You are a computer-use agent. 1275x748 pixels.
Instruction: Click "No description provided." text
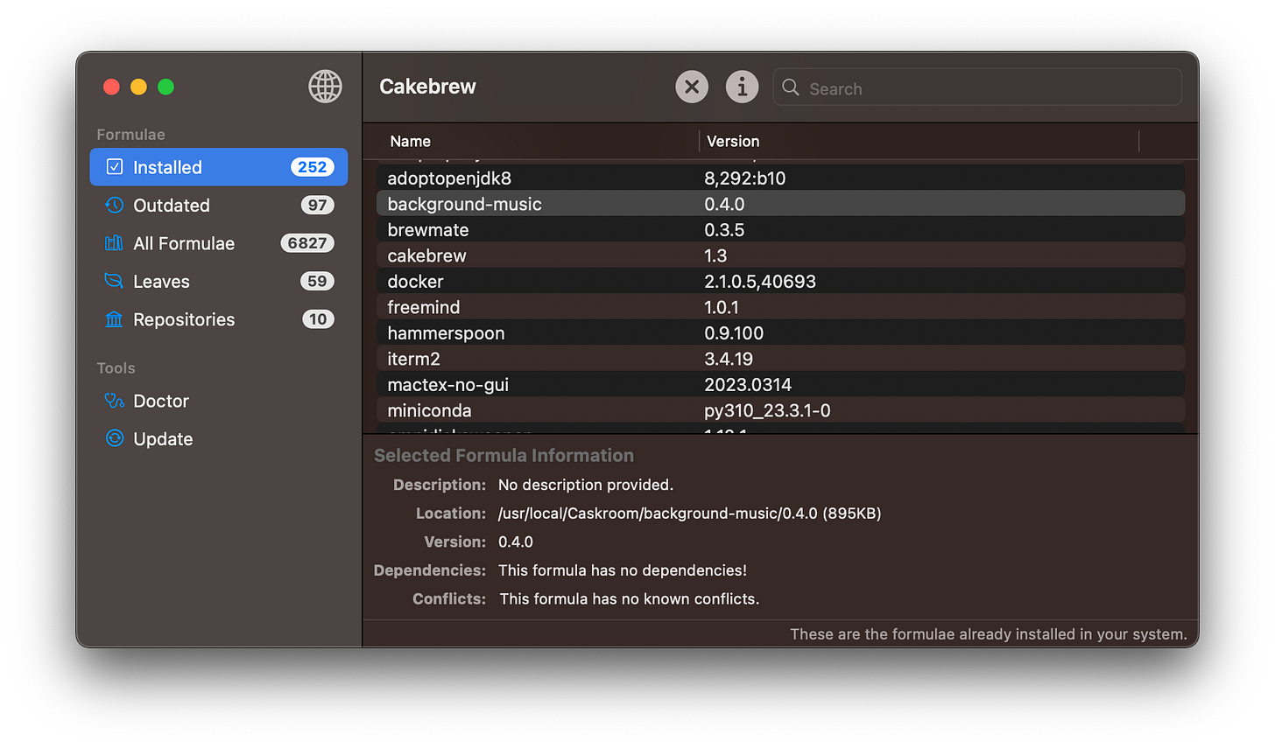[586, 485]
